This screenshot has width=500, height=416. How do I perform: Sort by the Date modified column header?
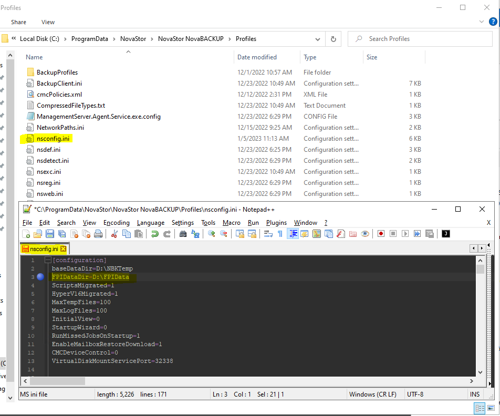(x=257, y=57)
